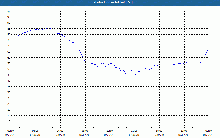Screen dimensions: 220x138
Task: Select the 30 y-axis label
Action: click(9, 92)
